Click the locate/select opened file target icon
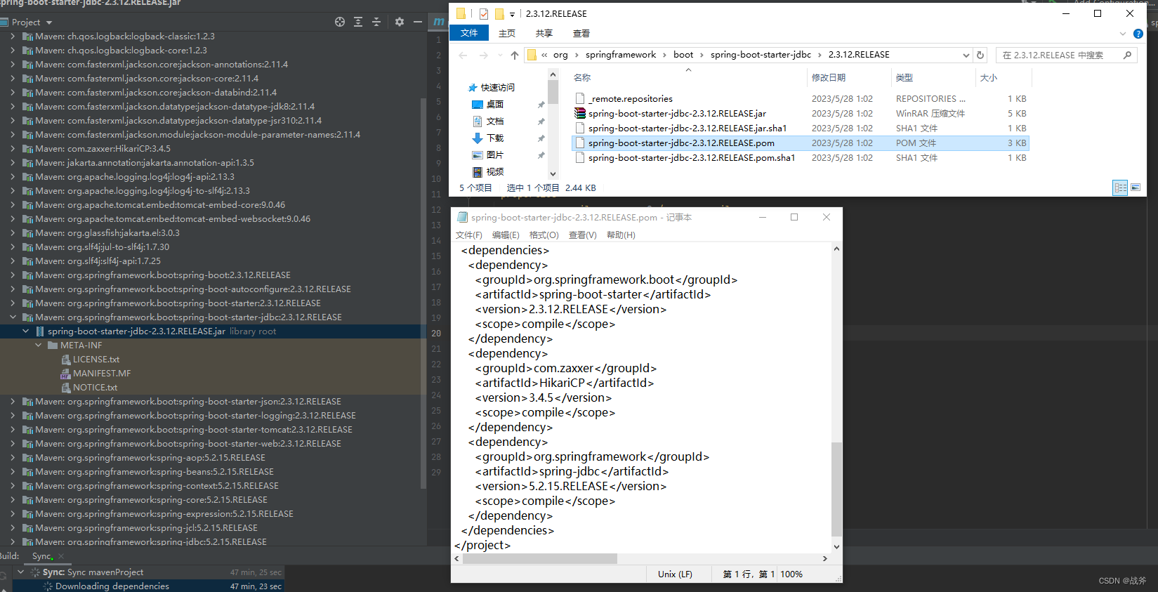 tap(340, 22)
